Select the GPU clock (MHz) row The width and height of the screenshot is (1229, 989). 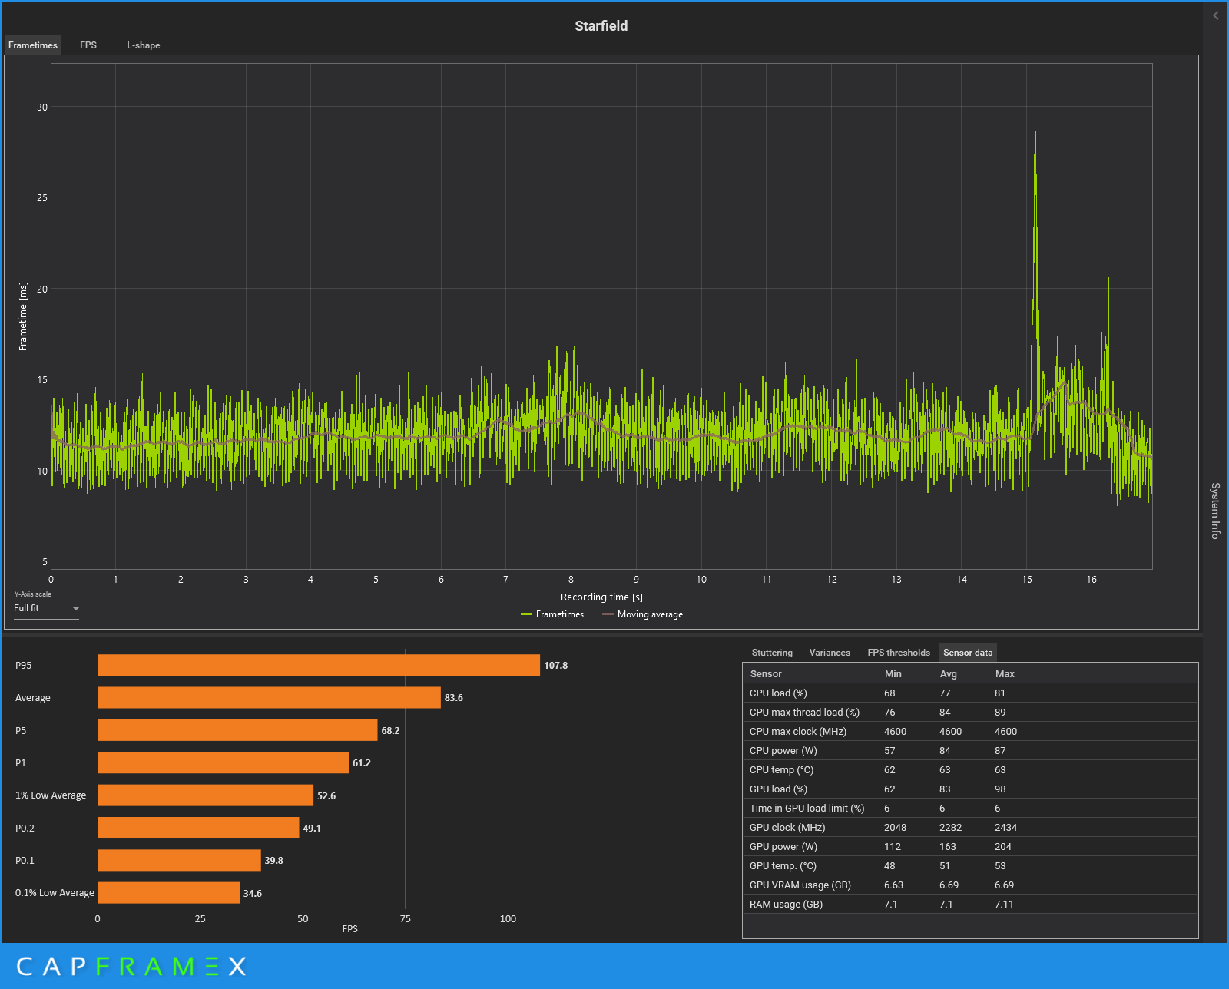[x=970, y=827]
